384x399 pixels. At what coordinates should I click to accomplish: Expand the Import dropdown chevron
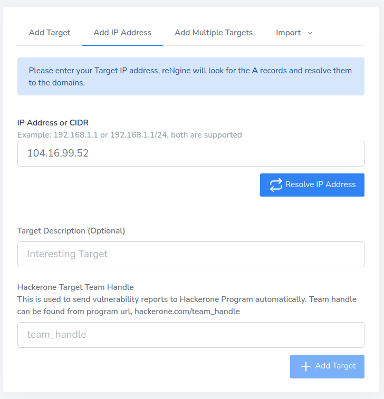(x=310, y=33)
